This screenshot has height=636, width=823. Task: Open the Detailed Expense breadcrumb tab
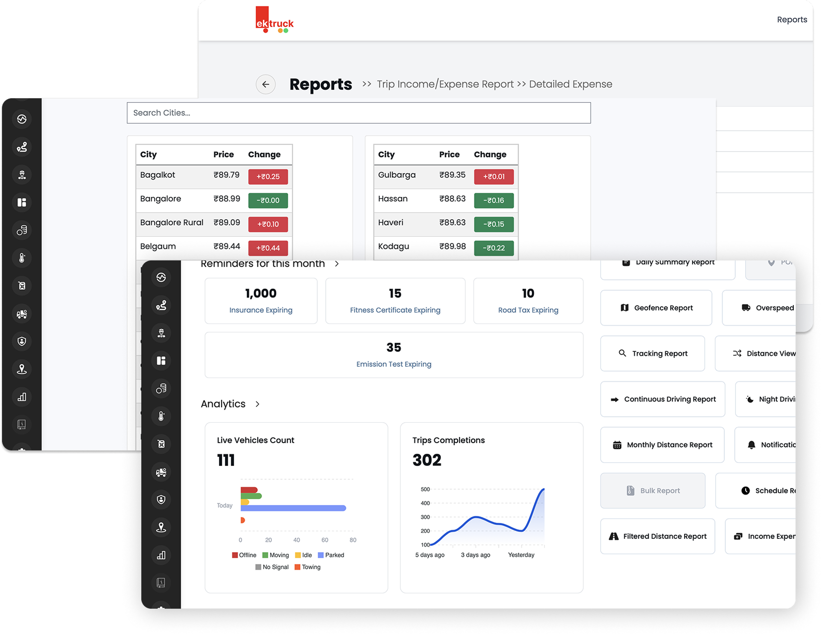click(x=570, y=84)
